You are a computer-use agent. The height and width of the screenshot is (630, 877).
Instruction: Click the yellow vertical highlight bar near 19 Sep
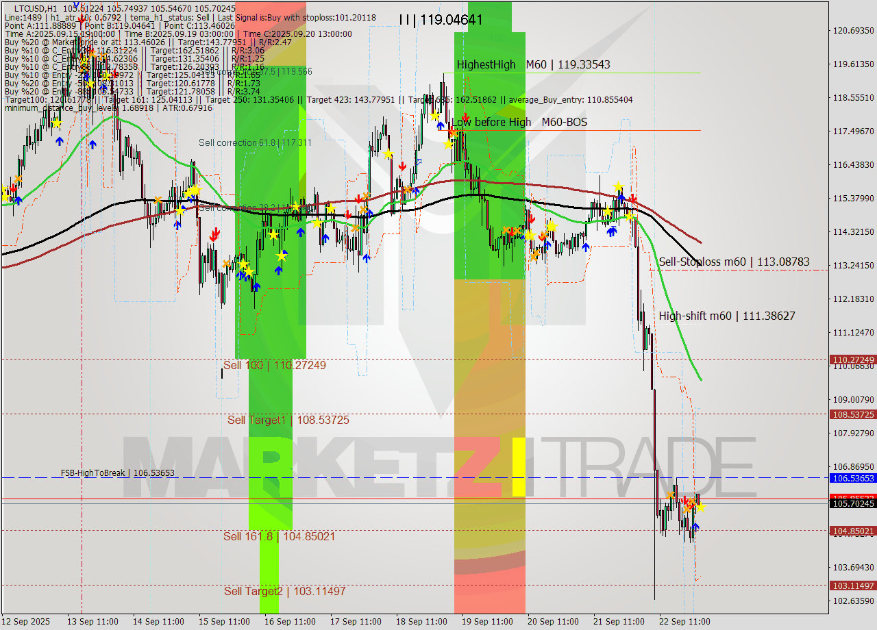(x=519, y=466)
